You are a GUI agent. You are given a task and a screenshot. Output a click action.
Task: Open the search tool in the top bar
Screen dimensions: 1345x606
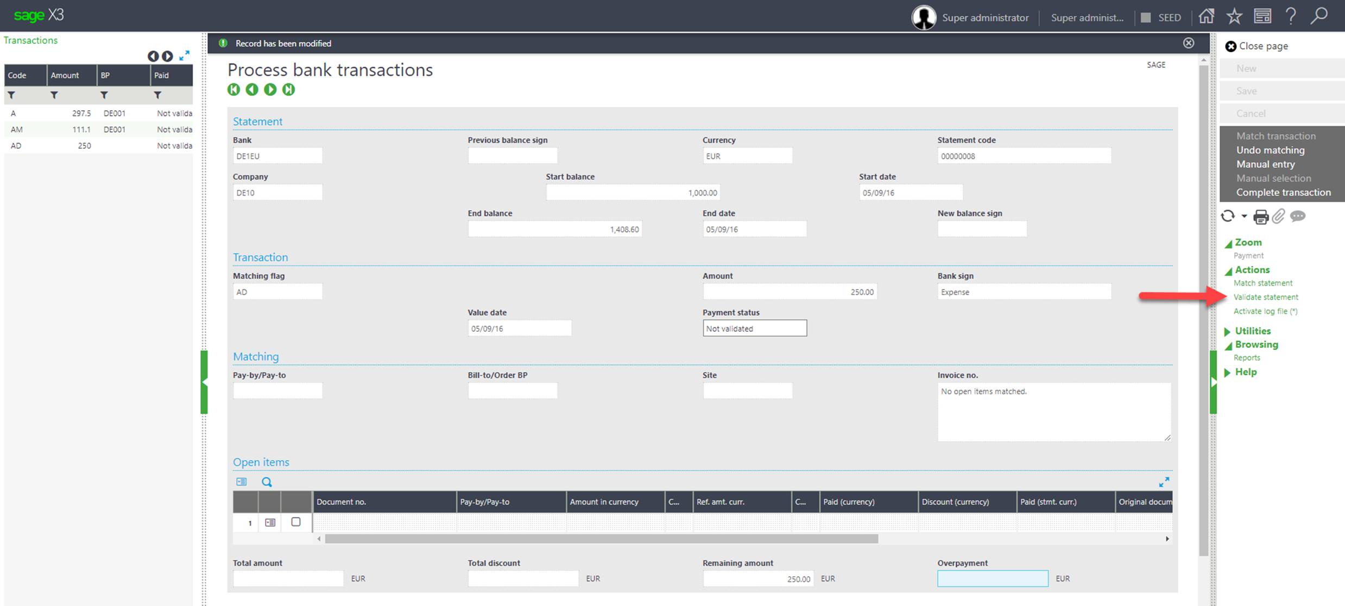click(x=1318, y=16)
